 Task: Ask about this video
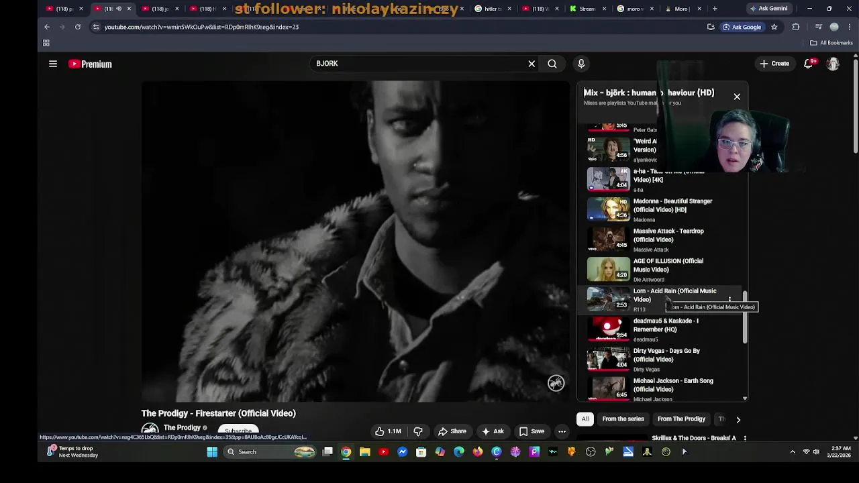492,431
